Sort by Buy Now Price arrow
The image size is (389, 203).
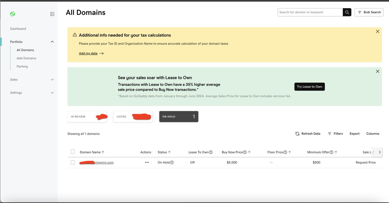coord(249,152)
